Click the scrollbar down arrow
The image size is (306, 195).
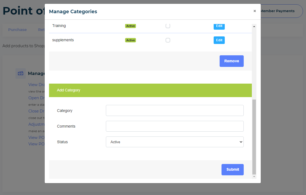tap(254, 177)
